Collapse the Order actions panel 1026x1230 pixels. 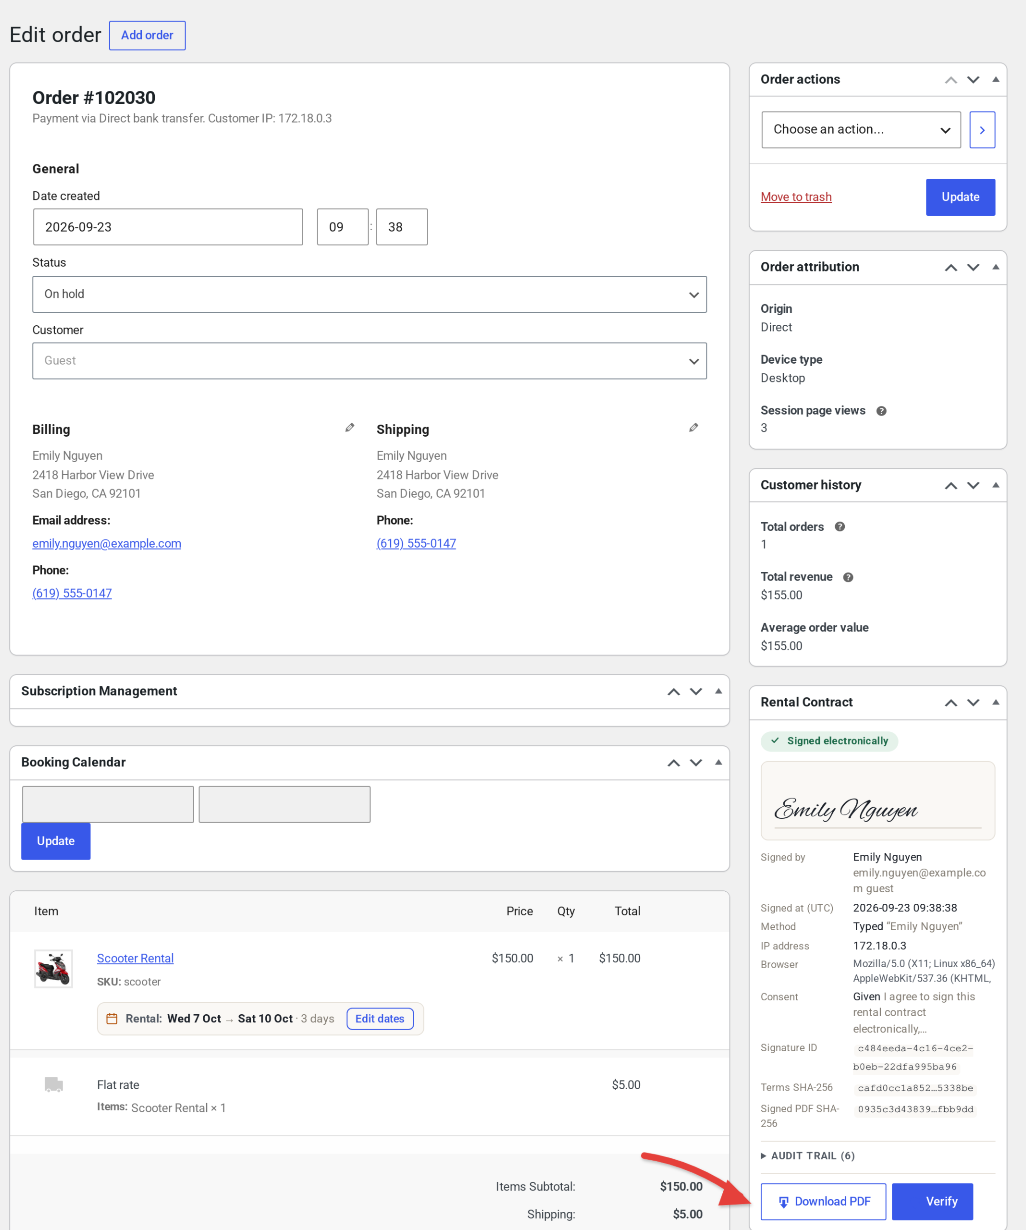(996, 79)
